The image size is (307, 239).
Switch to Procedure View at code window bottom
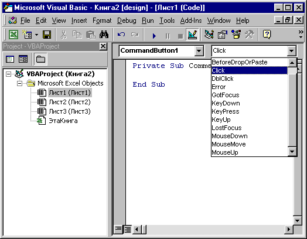point(118,229)
